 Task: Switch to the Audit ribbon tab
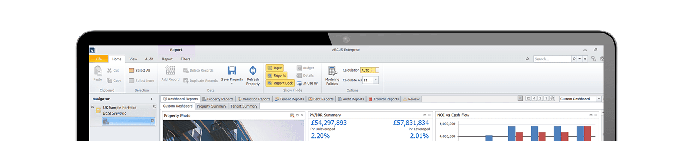point(149,59)
